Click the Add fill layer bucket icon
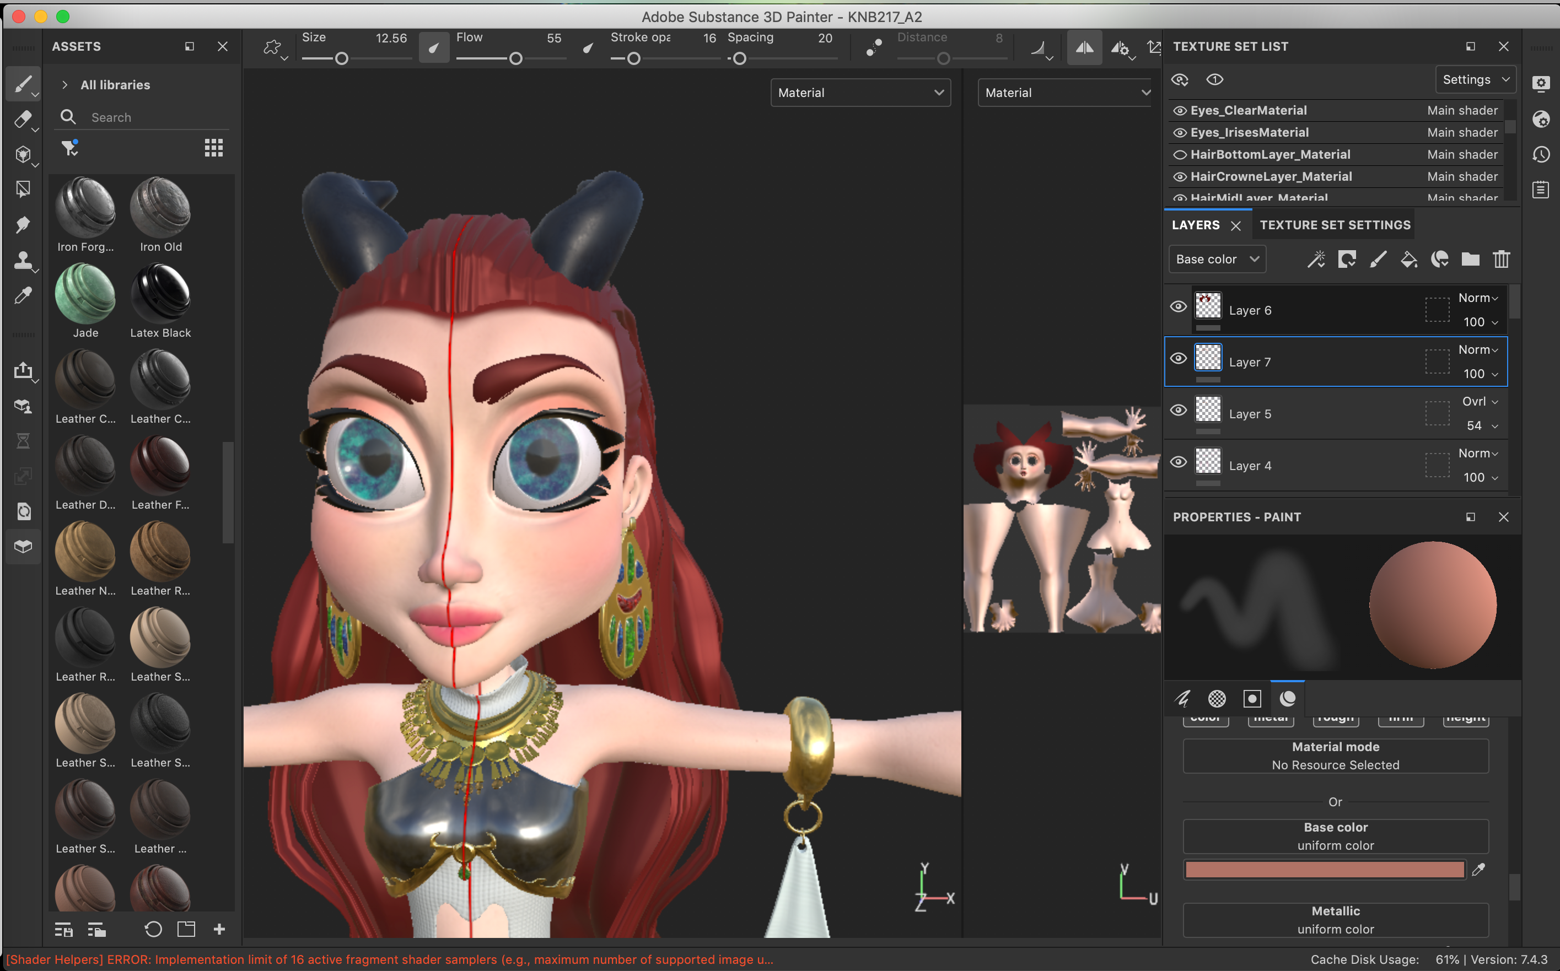This screenshot has height=971, width=1560. pyautogui.click(x=1408, y=260)
